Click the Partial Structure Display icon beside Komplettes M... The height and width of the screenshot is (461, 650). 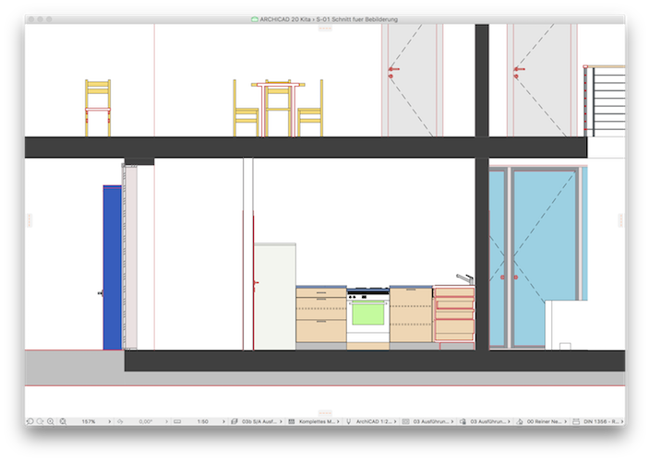[292, 421]
